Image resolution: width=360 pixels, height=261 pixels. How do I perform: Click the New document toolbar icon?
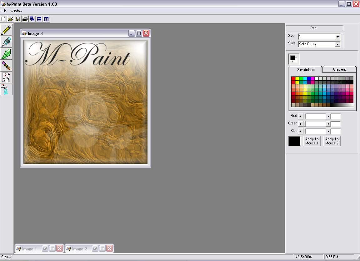(x=3, y=19)
